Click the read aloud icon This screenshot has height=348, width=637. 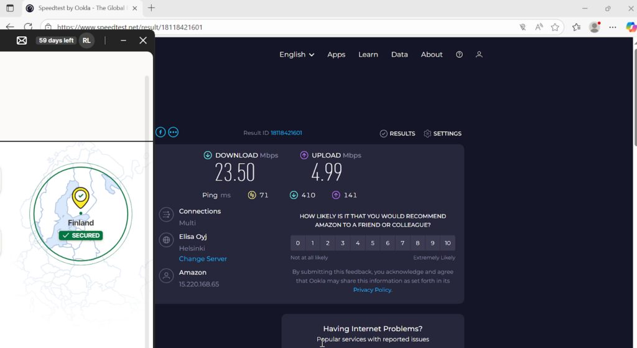point(539,27)
